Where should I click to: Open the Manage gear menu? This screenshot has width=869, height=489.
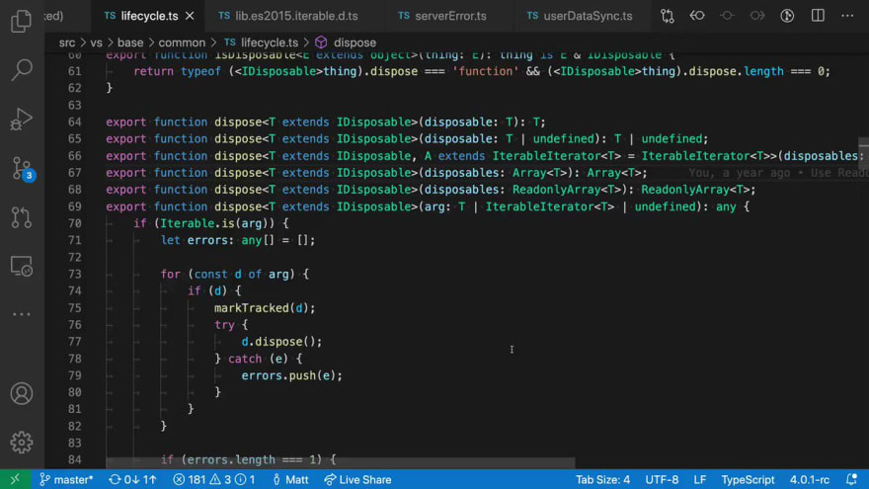tap(21, 442)
